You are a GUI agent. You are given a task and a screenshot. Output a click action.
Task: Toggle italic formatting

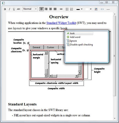pos(10,9)
